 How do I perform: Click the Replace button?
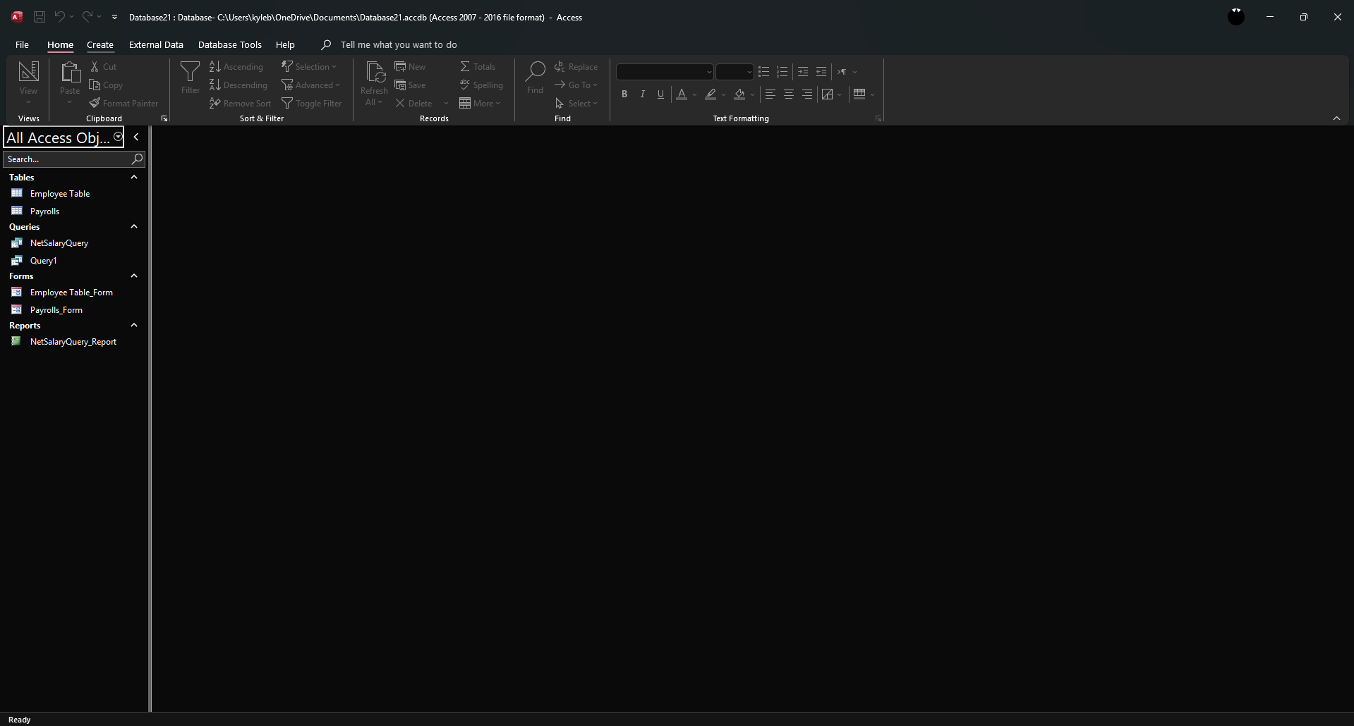[x=576, y=66]
